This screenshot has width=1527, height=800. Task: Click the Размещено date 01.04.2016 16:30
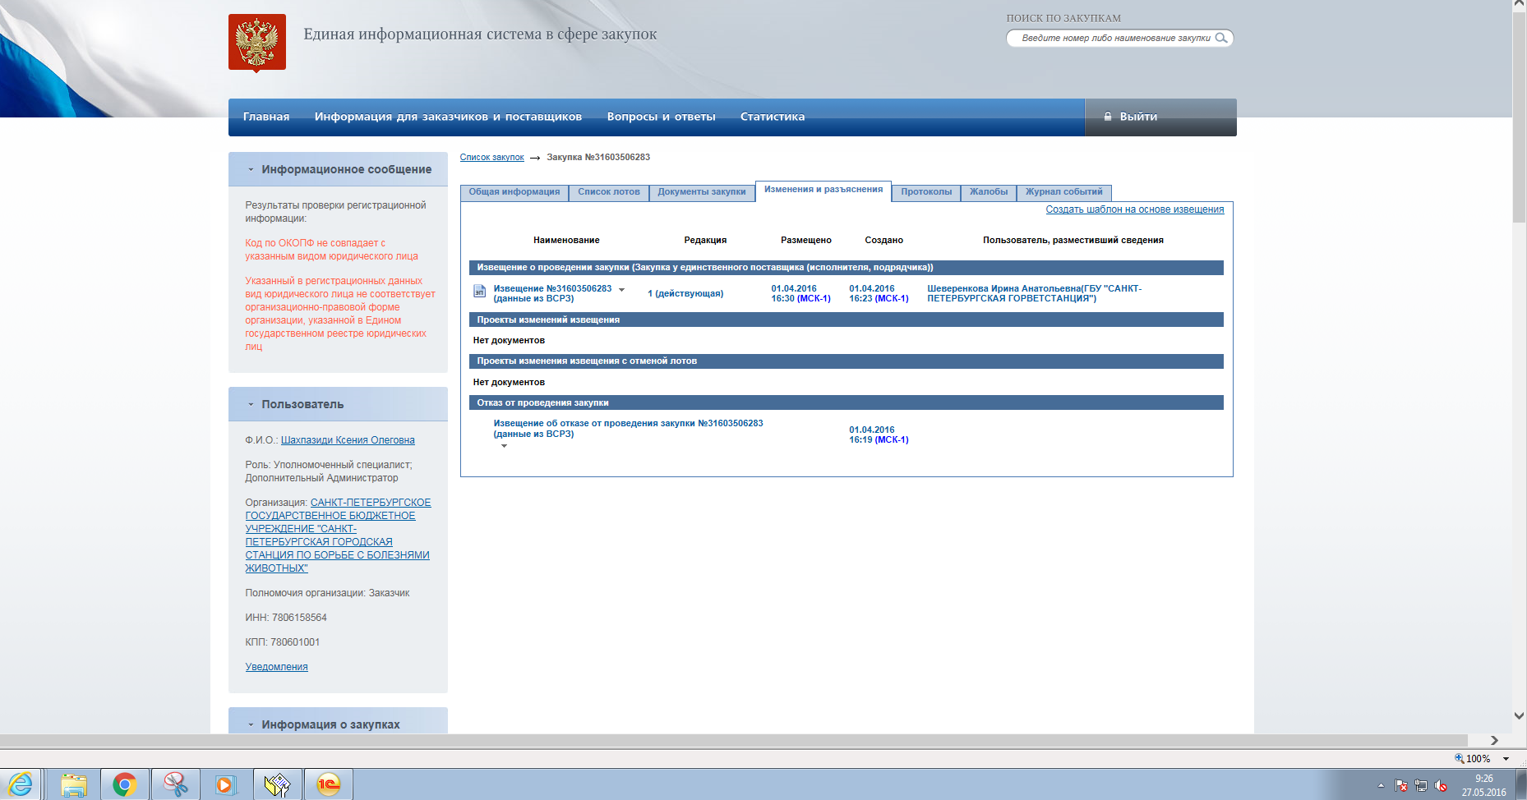point(801,293)
